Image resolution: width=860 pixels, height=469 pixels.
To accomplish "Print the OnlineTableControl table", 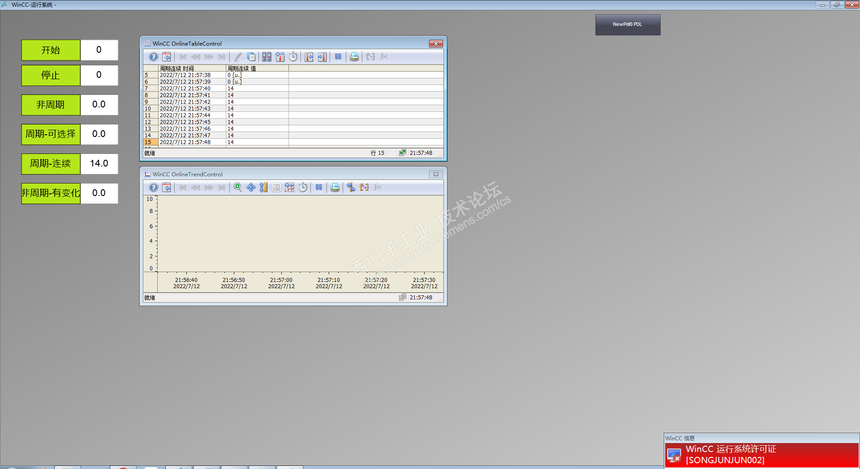I will [354, 57].
